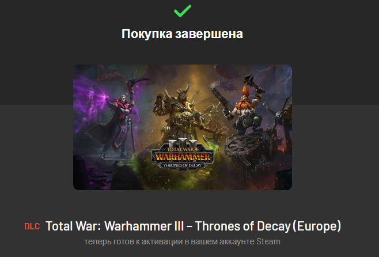Open the Thrones of Decay cover image
Screen dimensions: 379x257
click(x=183, y=127)
